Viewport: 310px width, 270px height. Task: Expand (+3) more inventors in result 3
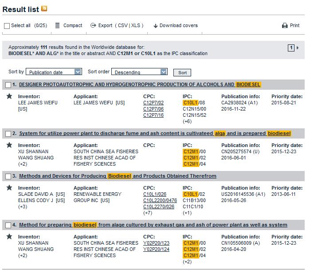click(x=23, y=206)
